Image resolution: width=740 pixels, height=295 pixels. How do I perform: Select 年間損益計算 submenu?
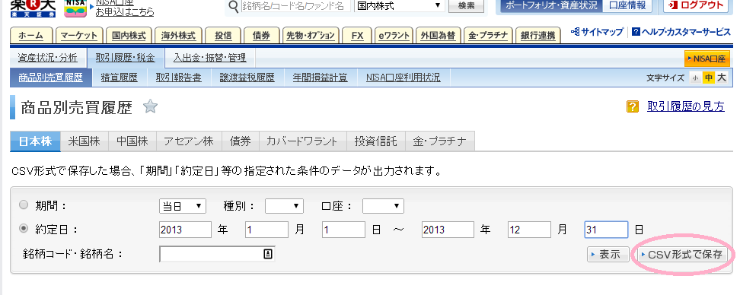(x=320, y=78)
